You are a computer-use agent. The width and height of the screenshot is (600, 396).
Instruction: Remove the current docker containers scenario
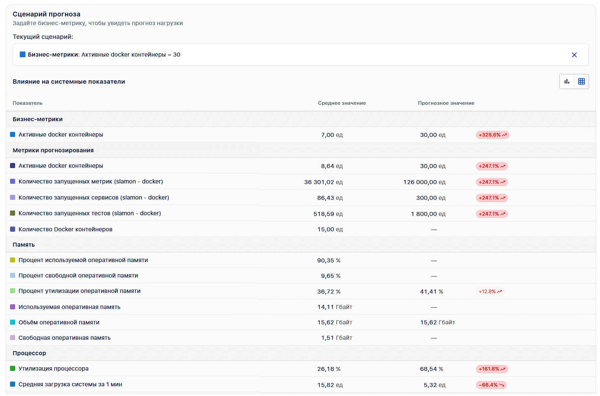pos(574,55)
